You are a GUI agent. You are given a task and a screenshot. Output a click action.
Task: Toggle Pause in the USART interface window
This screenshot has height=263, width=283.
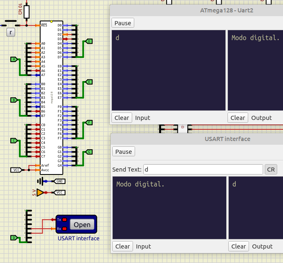pos(123,152)
